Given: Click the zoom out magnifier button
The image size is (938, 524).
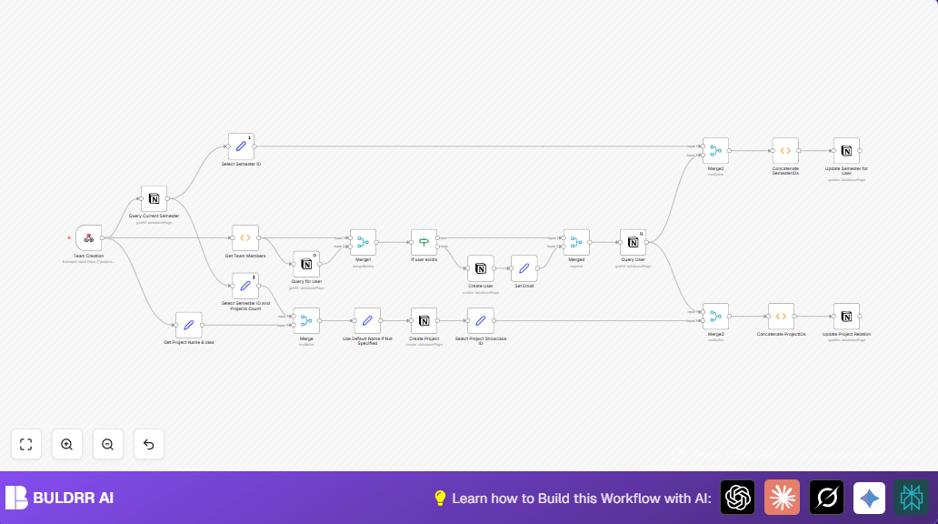Looking at the screenshot, I should (x=107, y=444).
